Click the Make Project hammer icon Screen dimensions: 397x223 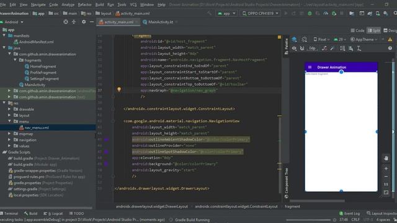(x=209, y=13)
